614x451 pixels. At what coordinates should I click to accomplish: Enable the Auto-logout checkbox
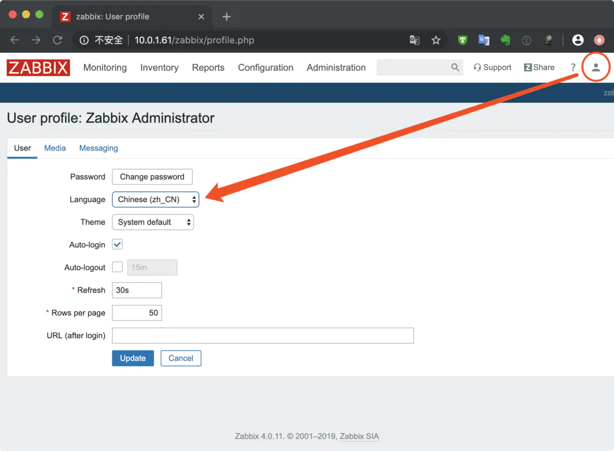[x=117, y=267]
